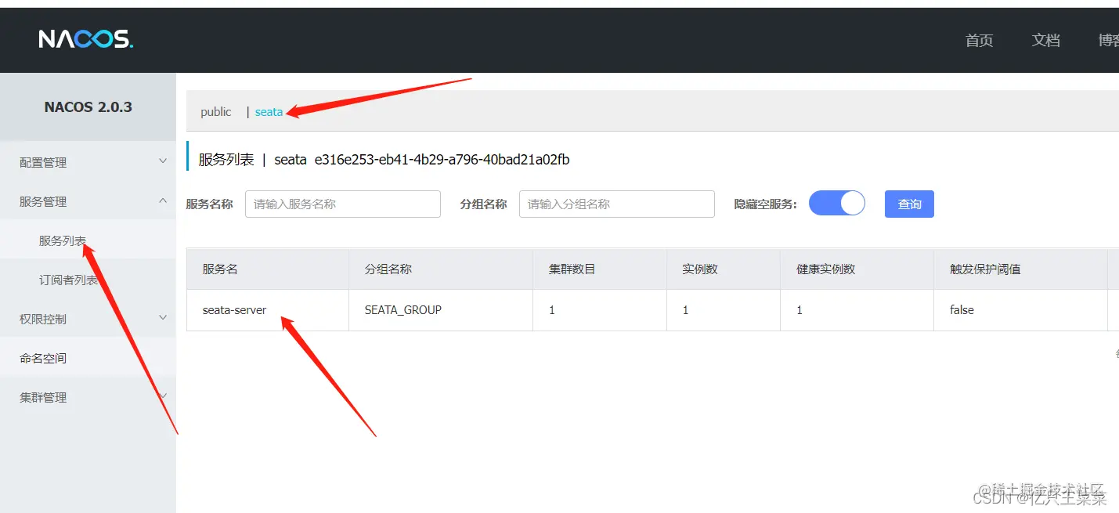Collapse the 服务管理 menu

point(88,201)
